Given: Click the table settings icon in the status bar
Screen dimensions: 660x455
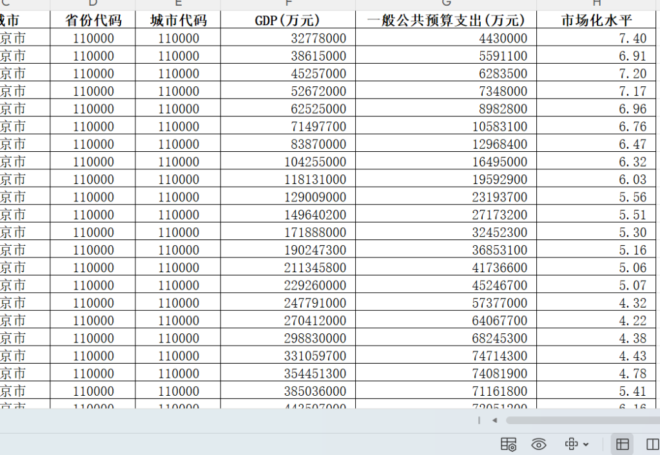Looking at the screenshot, I should tap(509, 444).
